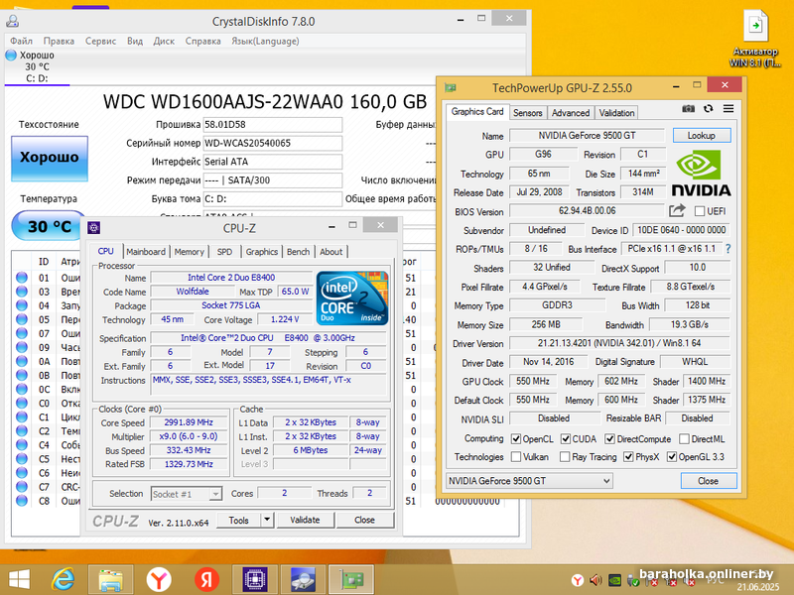Switch to CPU-Z Bench tab
Image resolution: width=794 pixels, height=595 pixels.
pyautogui.click(x=299, y=252)
